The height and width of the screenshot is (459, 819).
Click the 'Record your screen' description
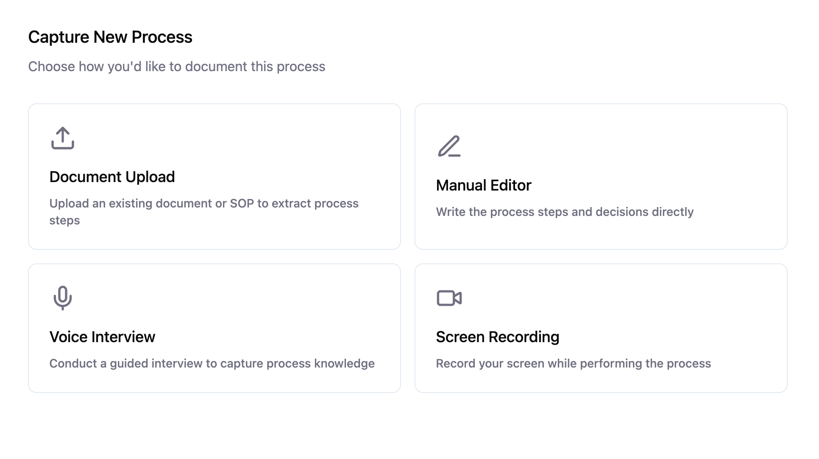(x=573, y=364)
